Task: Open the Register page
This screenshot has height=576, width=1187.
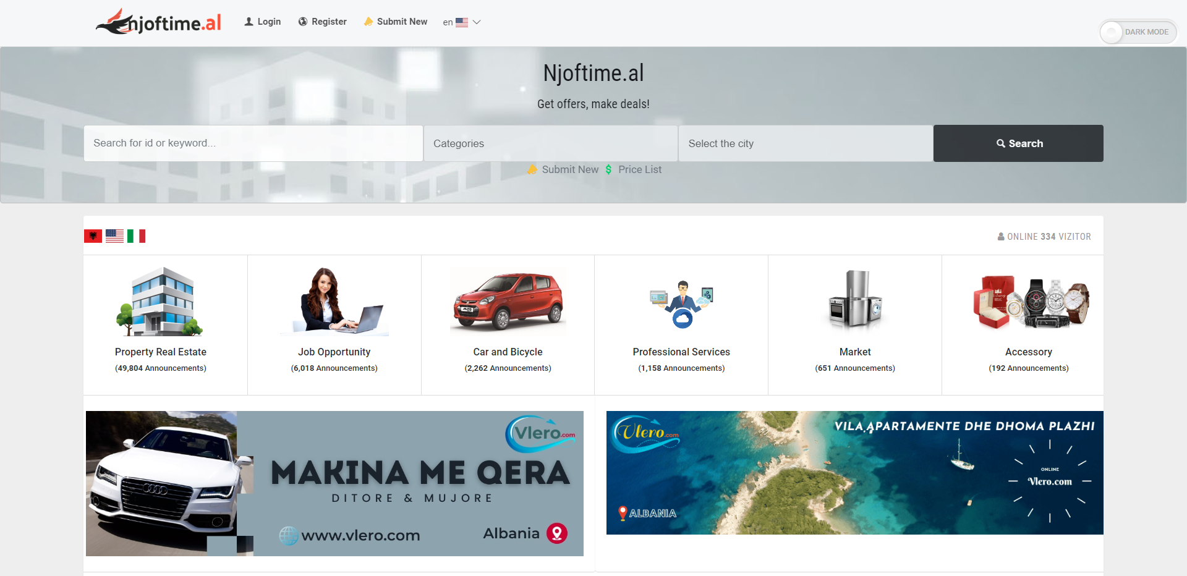Action: pyautogui.click(x=323, y=22)
